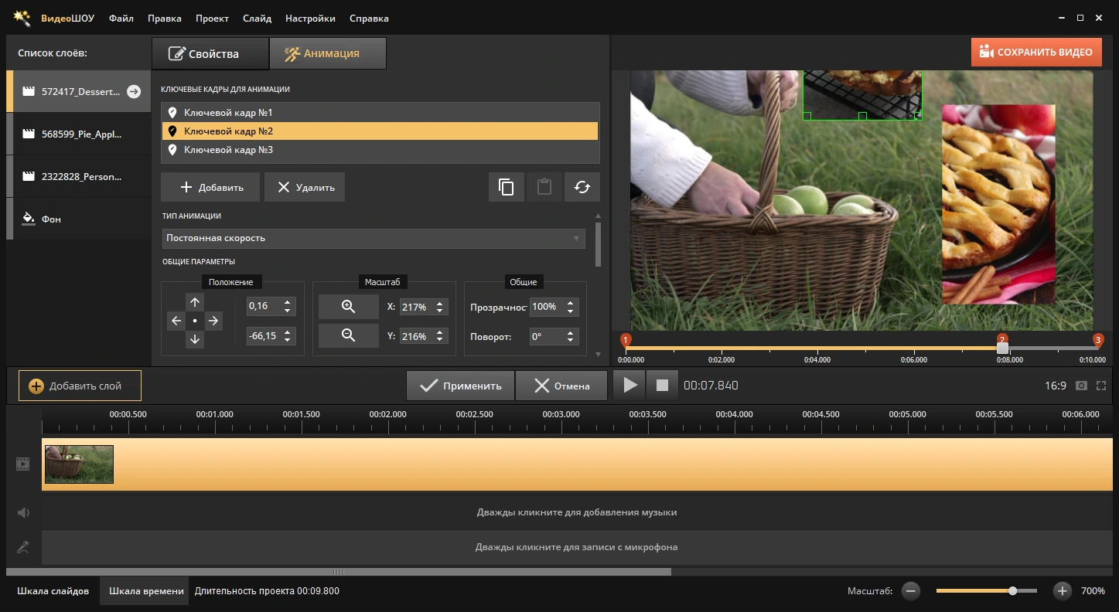
Task: Click keyframe marker 3 on preview timeline
Action: point(1098,340)
